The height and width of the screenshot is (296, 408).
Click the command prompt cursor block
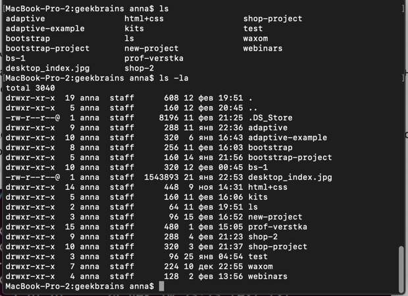pos(161,286)
